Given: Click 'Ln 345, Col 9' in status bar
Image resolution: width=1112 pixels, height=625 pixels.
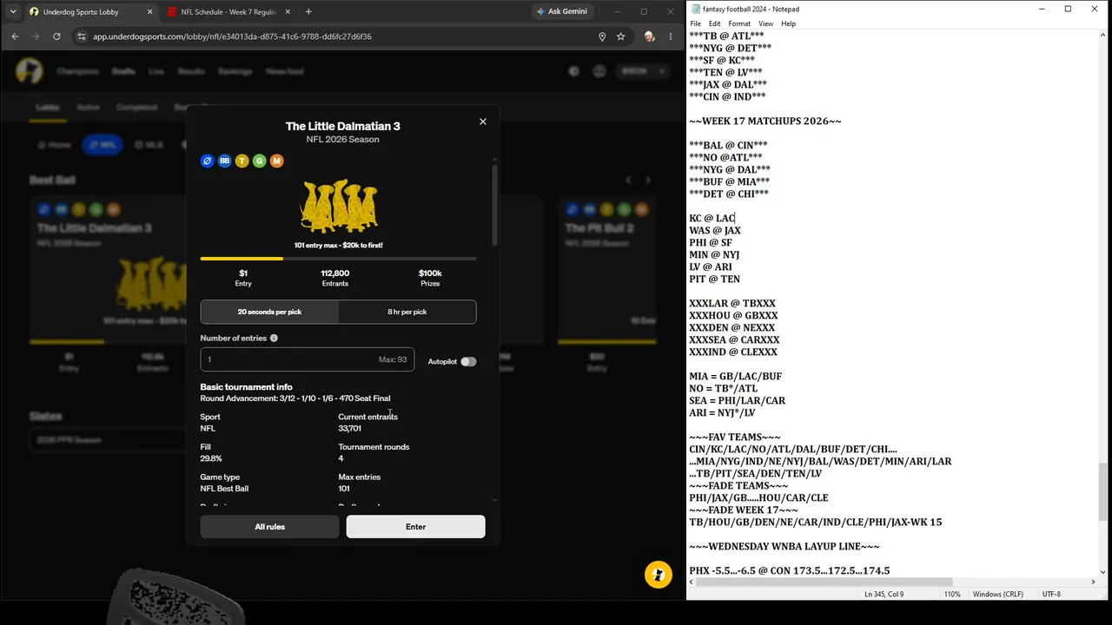Looking at the screenshot, I should 884,595.
